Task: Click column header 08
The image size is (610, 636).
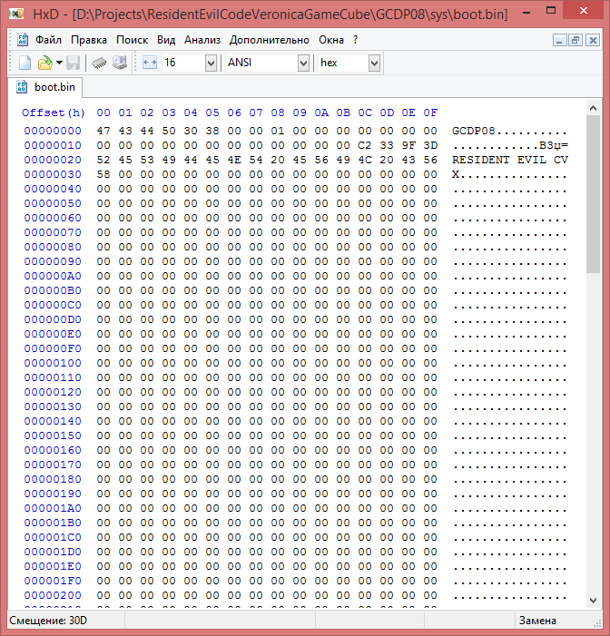Action: click(x=278, y=113)
